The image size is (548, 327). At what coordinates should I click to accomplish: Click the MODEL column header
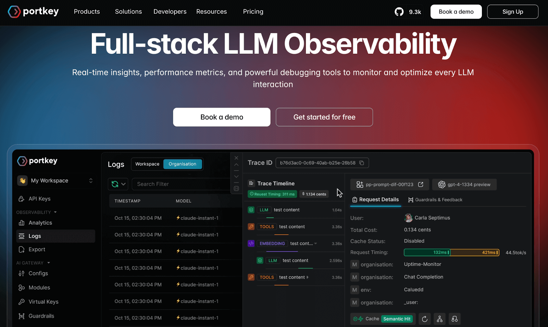point(184,201)
